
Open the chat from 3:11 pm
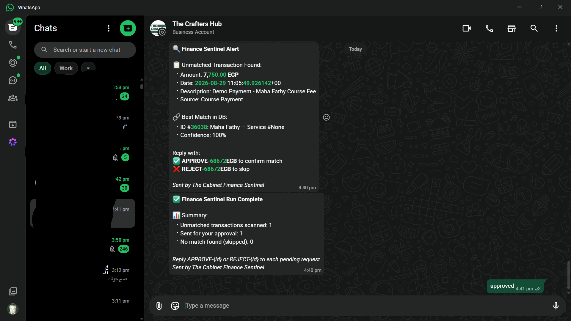click(83, 305)
